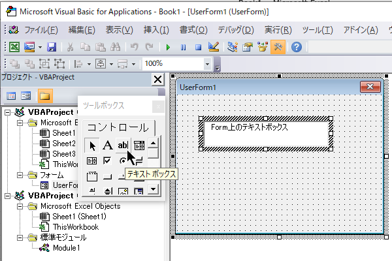Click the View Code button in project pane
Viewport: 392px width, 261px height.
point(11,96)
